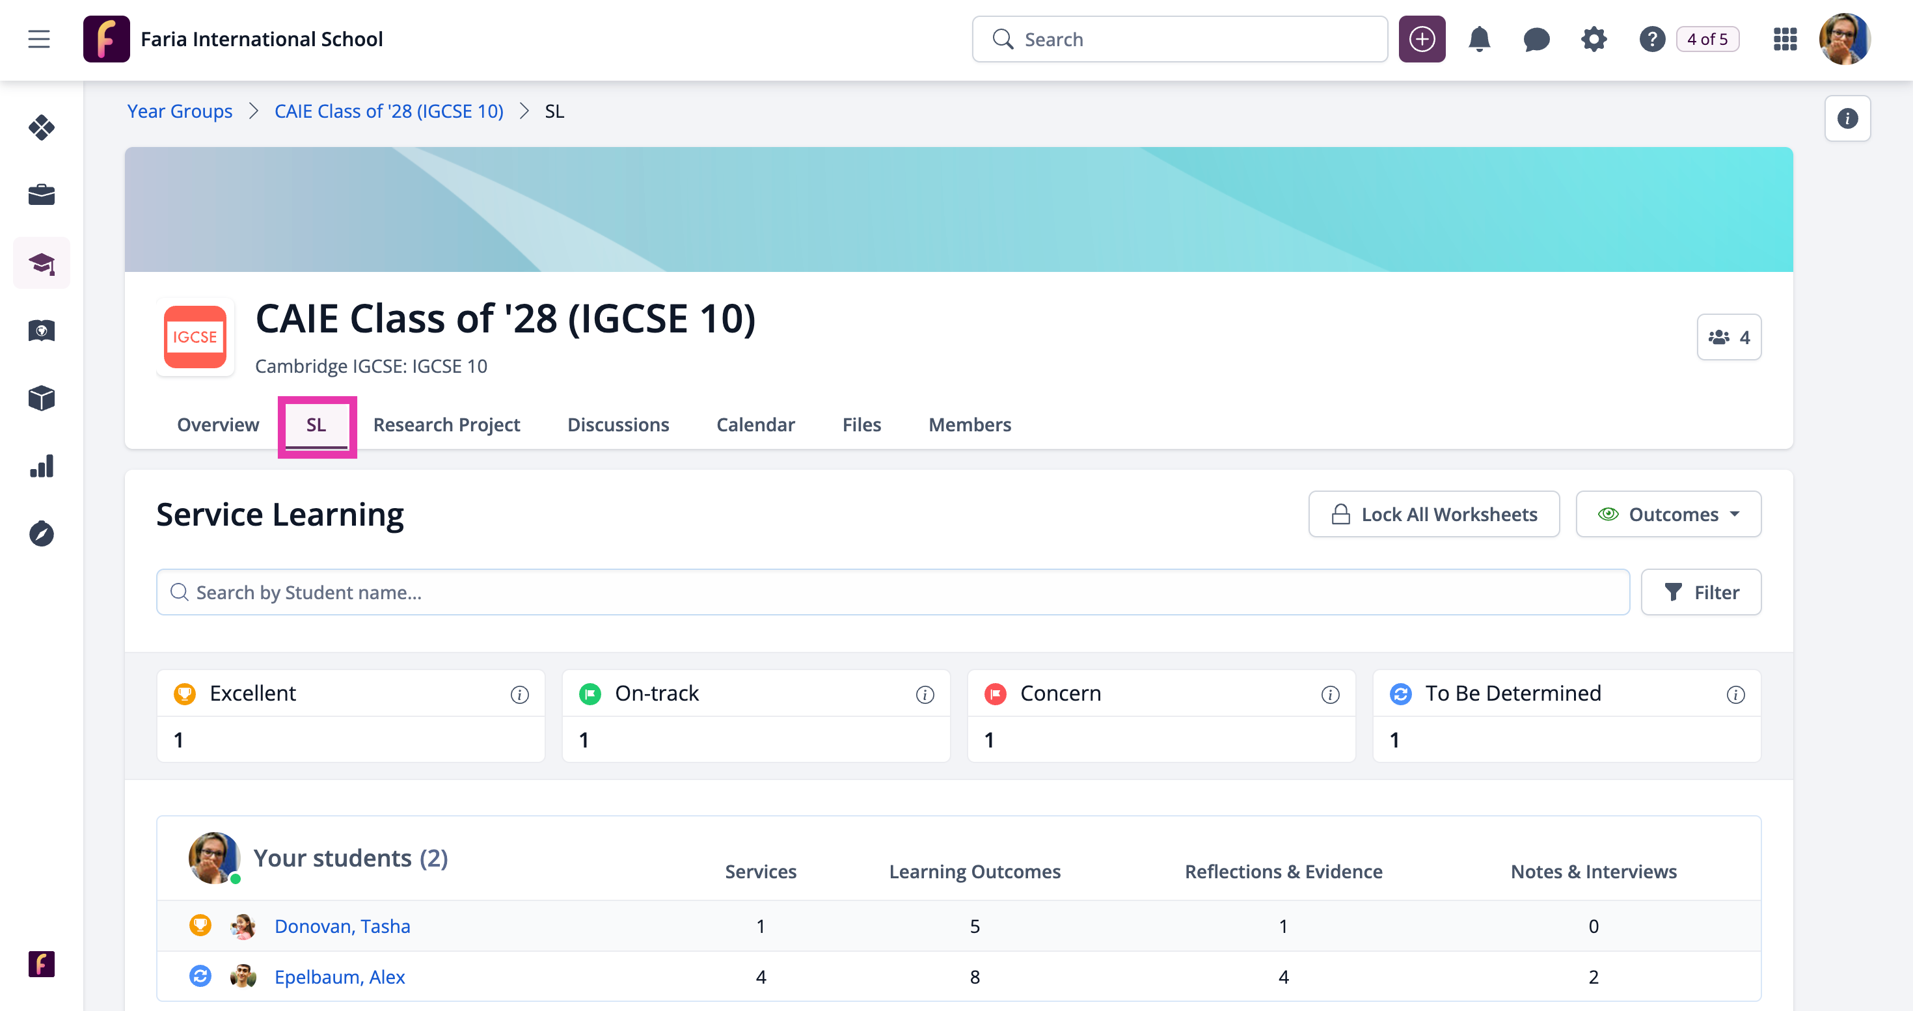Open the Calendar tab

pyautogui.click(x=755, y=425)
